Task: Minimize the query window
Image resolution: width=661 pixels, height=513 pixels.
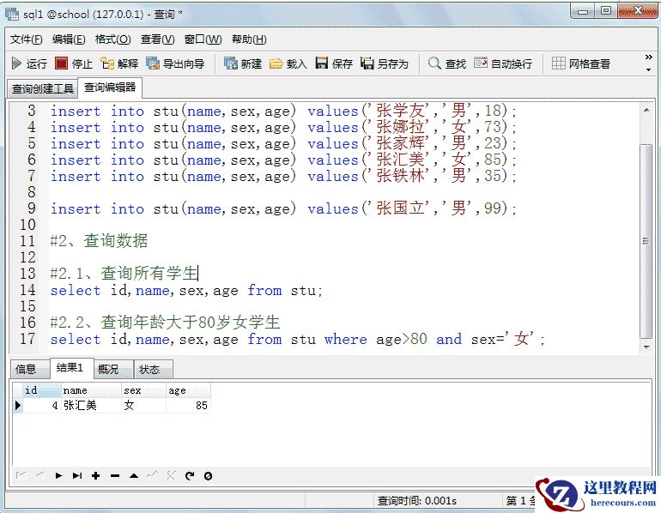Action: click(x=583, y=11)
